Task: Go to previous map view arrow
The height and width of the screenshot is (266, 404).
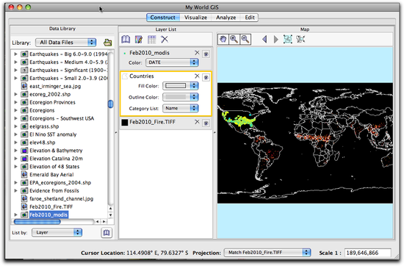Action: point(264,40)
